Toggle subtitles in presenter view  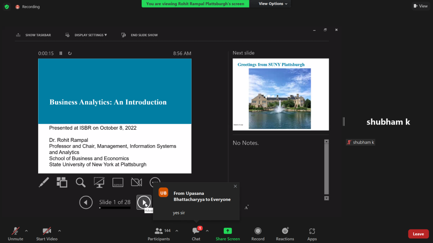click(118, 182)
